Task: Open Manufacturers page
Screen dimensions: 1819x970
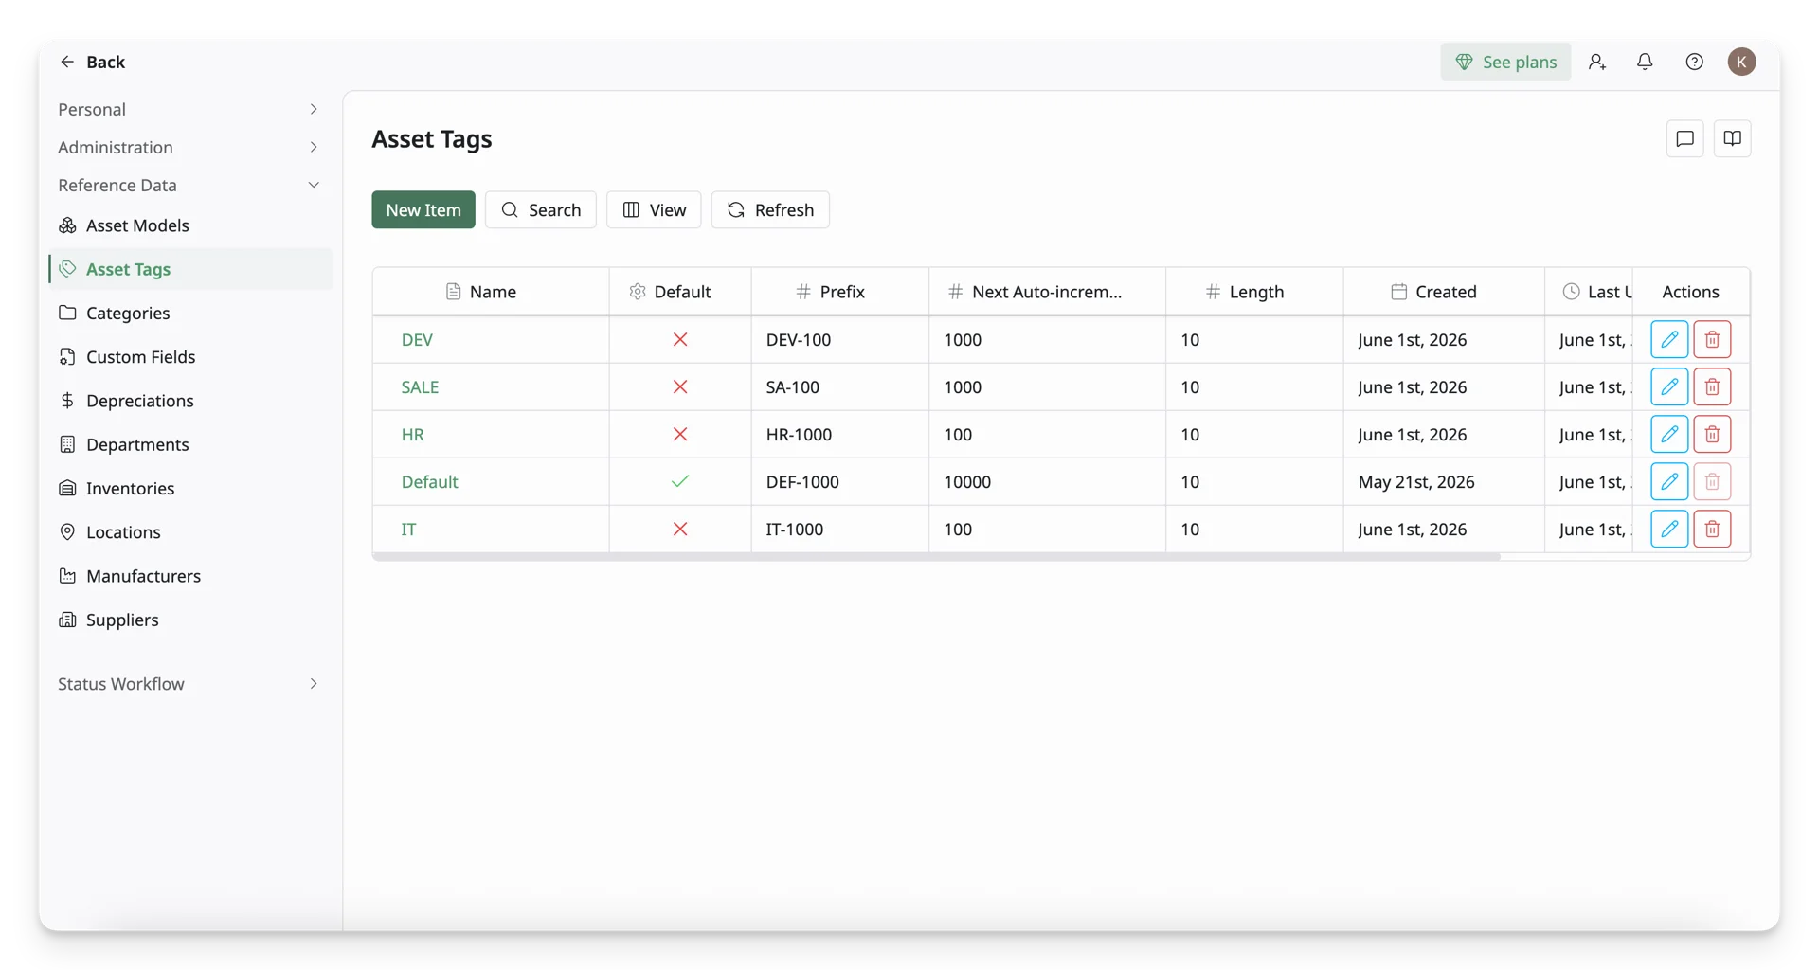Action: tap(189, 576)
